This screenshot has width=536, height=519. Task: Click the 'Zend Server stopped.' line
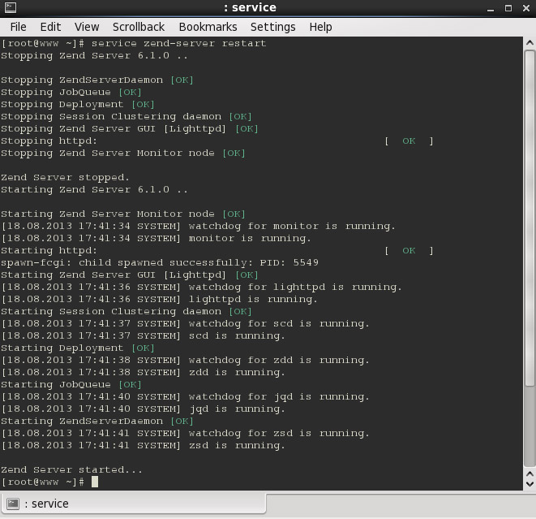[65, 177]
